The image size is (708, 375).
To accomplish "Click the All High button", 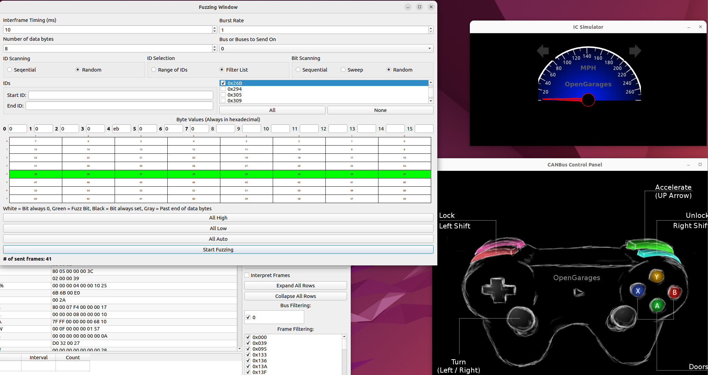I will click(218, 218).
